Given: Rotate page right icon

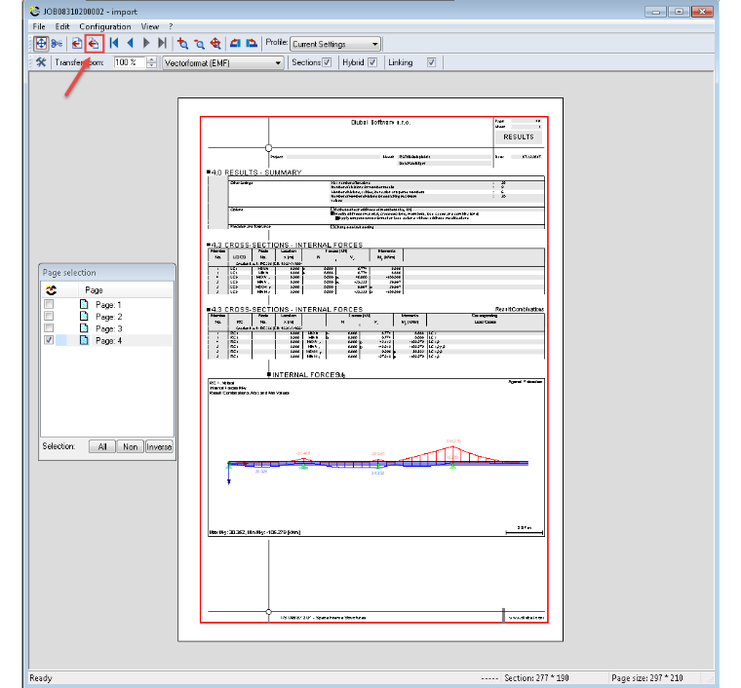Looking at the screenshot, I should pos(252,44).
